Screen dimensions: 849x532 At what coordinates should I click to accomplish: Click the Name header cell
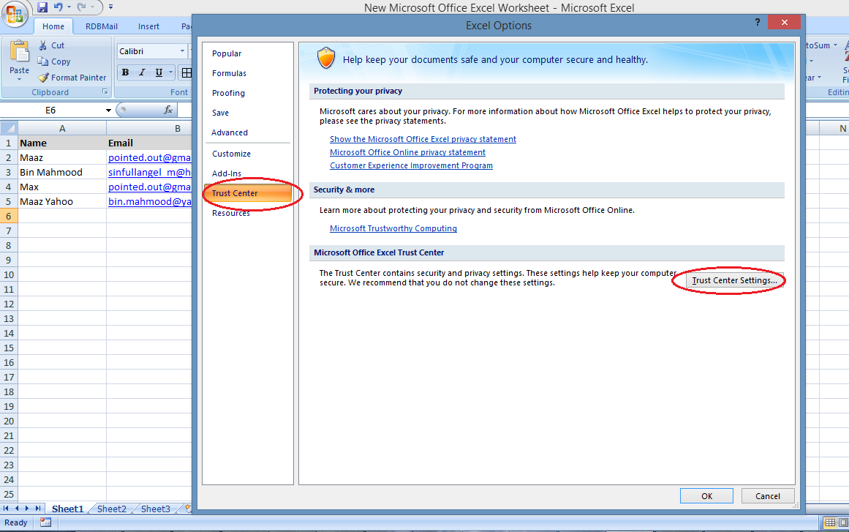pos(61,143)
